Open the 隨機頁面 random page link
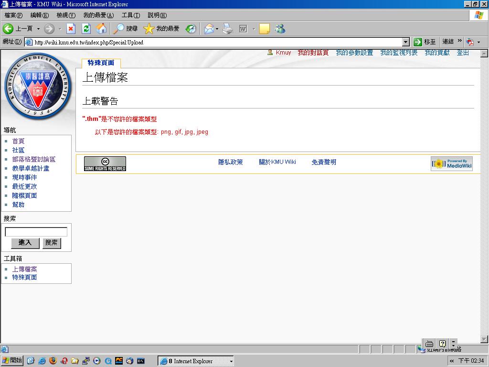Screen dimensions: 489x367 [x=24, y=195]
